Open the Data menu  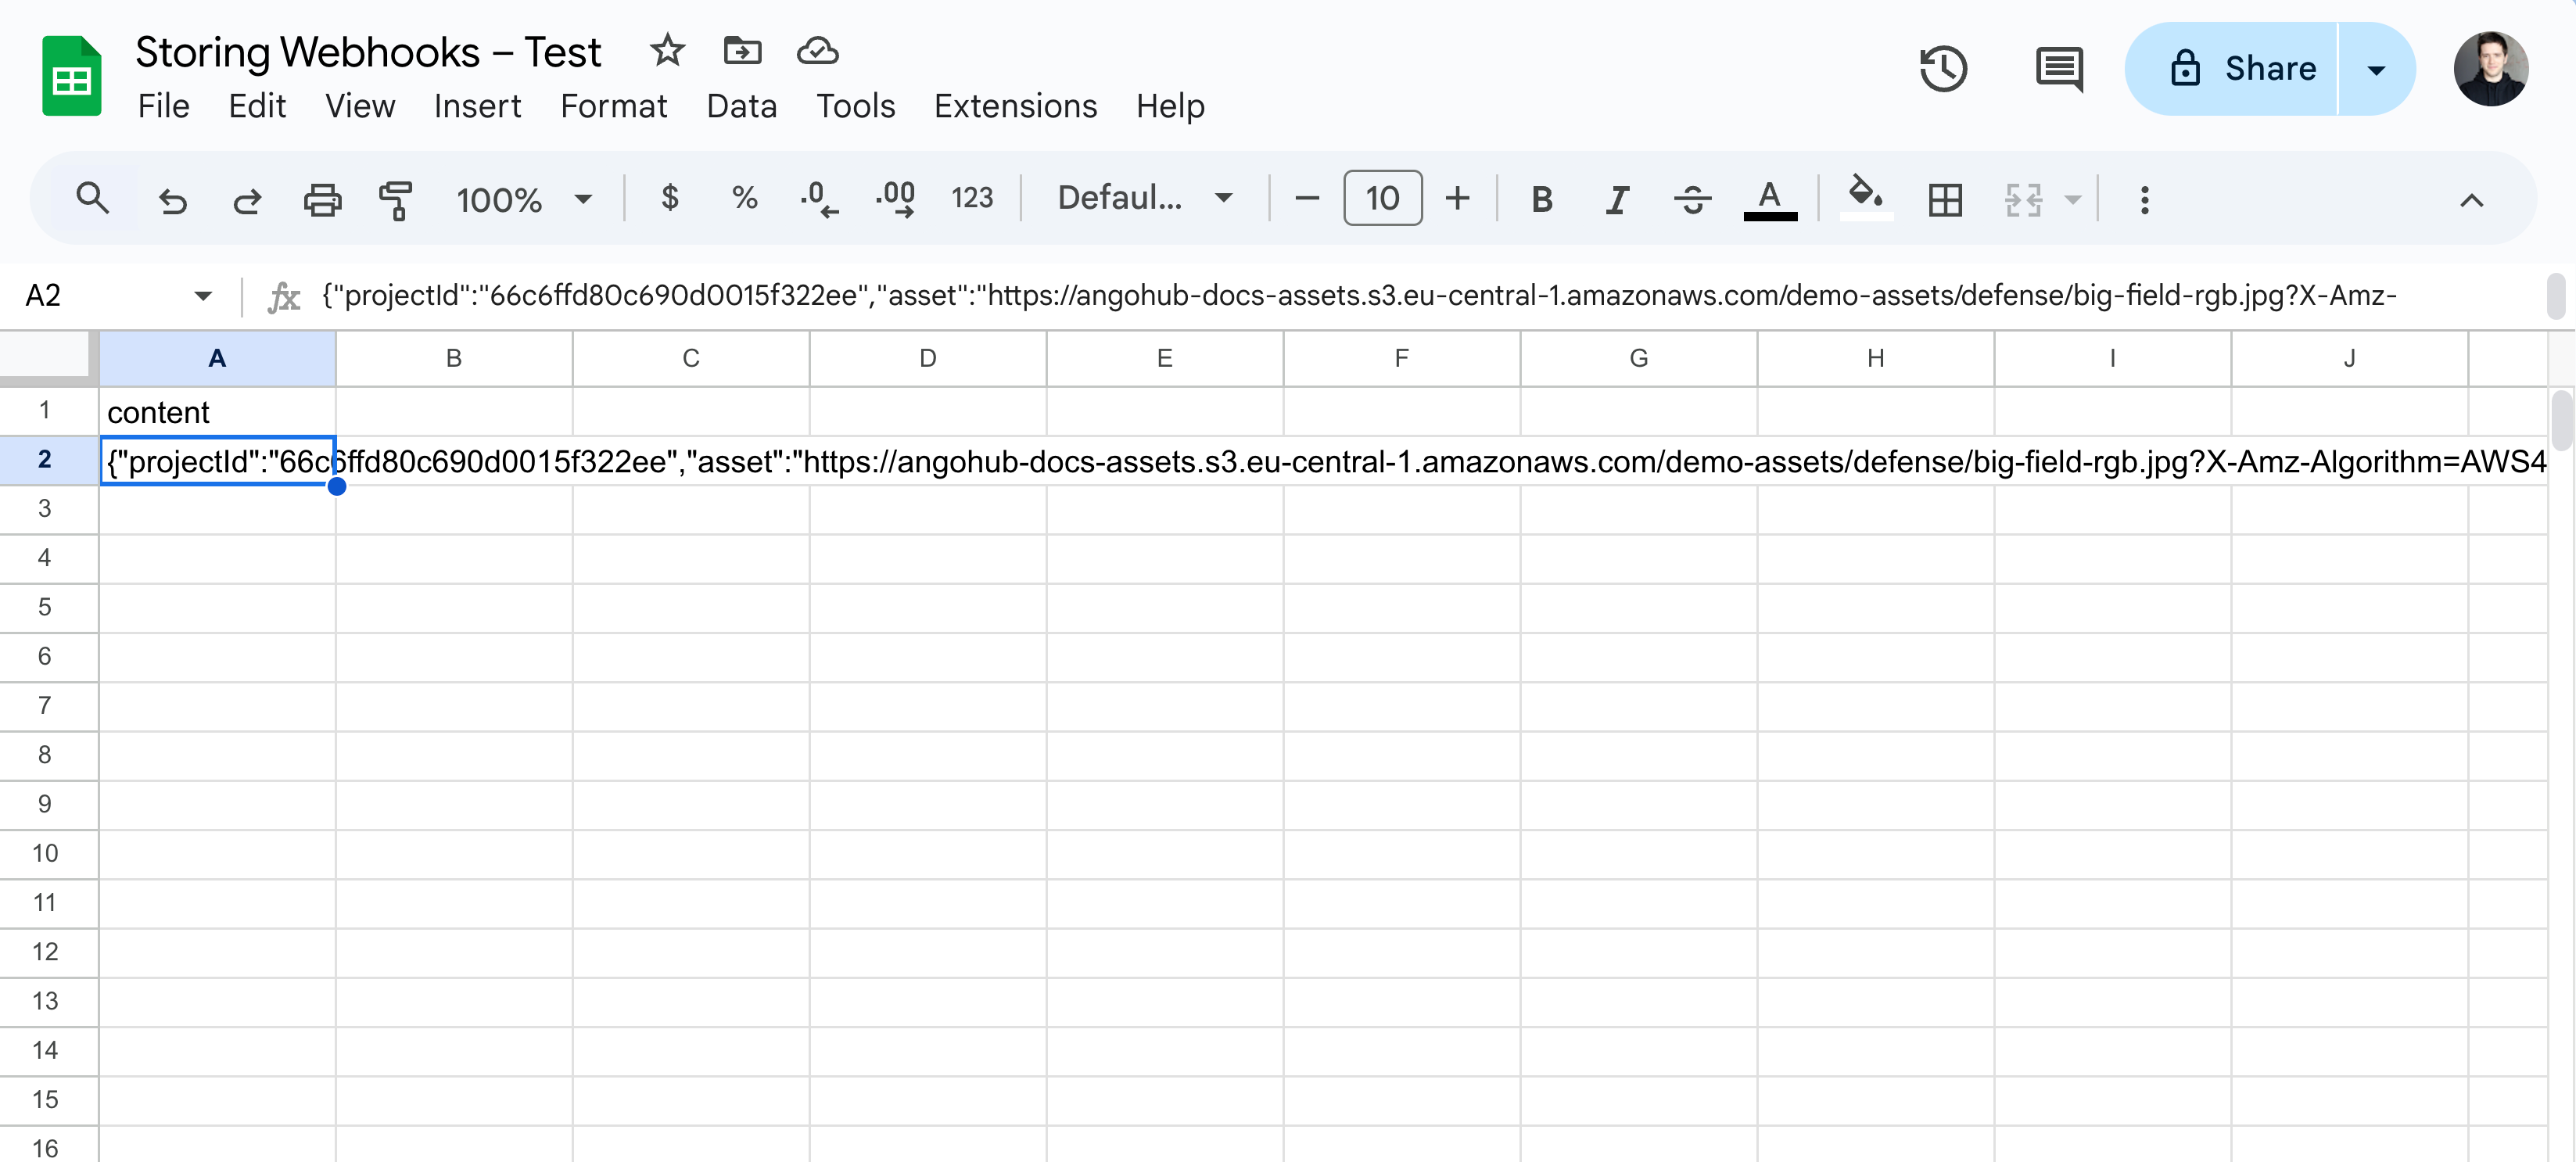[x=741, y=106]
